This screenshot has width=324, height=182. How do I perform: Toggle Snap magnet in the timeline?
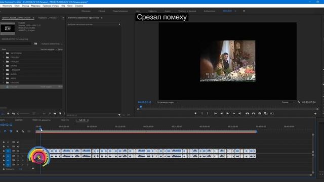pos(5,131)
